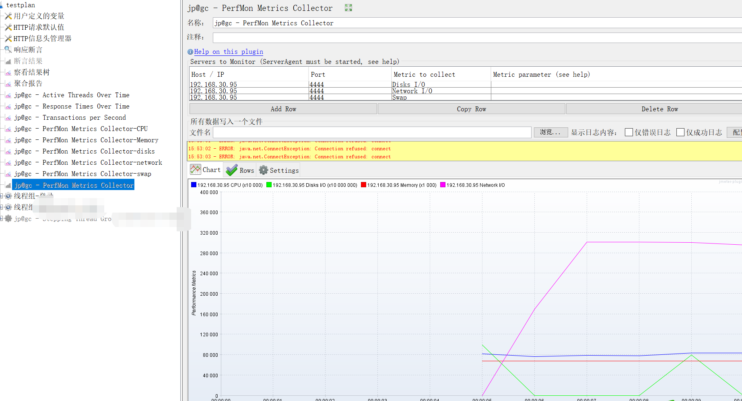The image size is (742, 401).
Task: Click the 察看结果树 listener icon
Action: (8, 72)
